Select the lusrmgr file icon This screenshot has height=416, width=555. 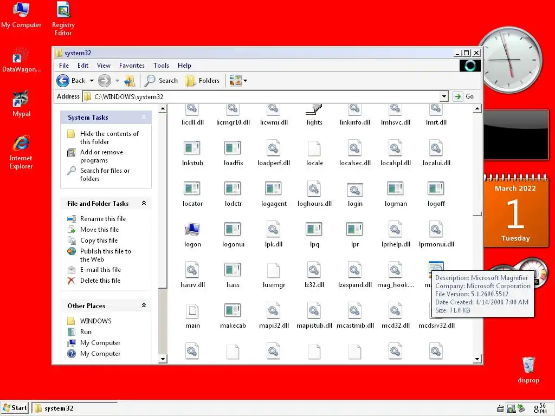pyautogui.click(x=274, y=276)
